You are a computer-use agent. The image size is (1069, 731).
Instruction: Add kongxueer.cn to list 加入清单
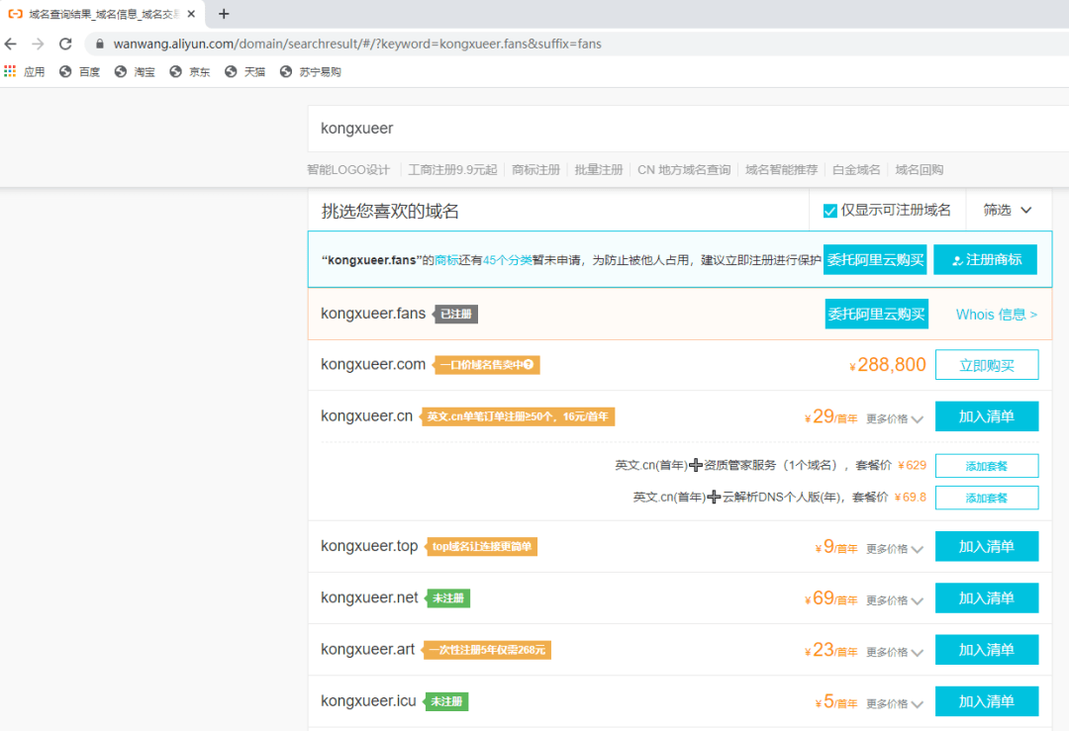[987, 416]
